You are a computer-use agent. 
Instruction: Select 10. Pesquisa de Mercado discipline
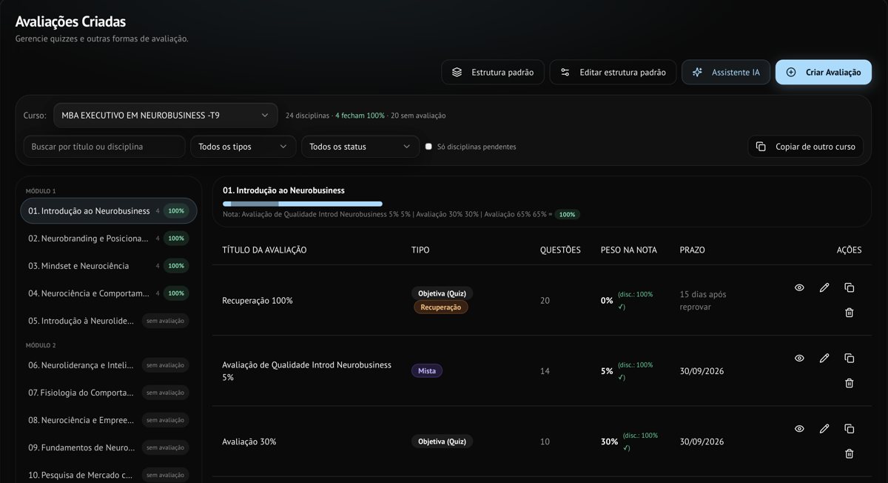pyautogui.click(x=109, y=475)
